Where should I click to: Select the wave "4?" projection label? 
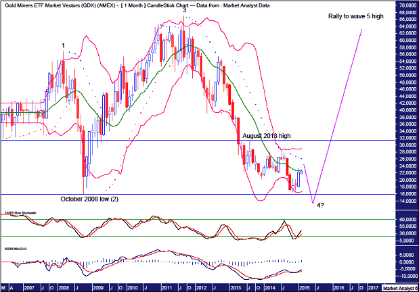pos(321,205)
